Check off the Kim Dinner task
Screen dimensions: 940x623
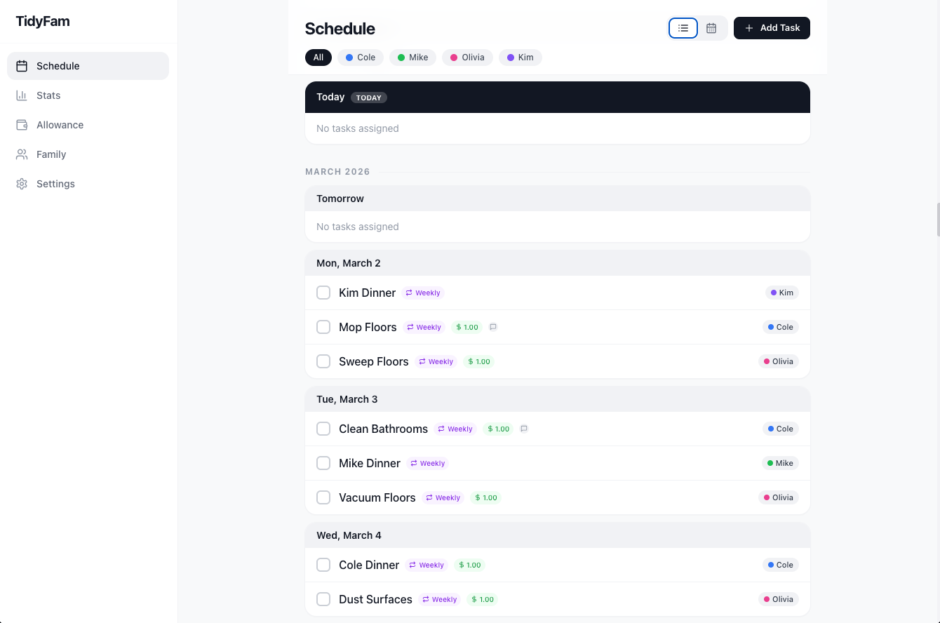point(323,293)
